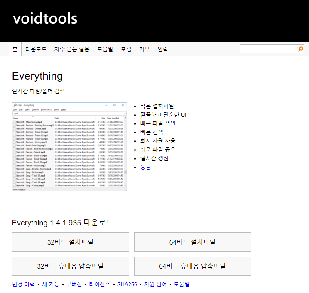This screenshot has width=309, height=293.
Task: Open the 연락 page
Action: 163,49
